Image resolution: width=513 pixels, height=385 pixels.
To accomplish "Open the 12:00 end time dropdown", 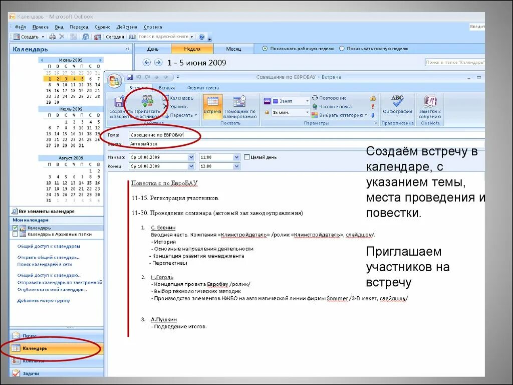I will pos(236,166).
